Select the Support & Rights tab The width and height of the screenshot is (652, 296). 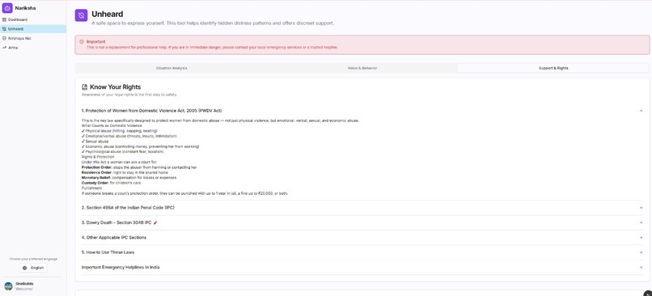tap(553, 68)
